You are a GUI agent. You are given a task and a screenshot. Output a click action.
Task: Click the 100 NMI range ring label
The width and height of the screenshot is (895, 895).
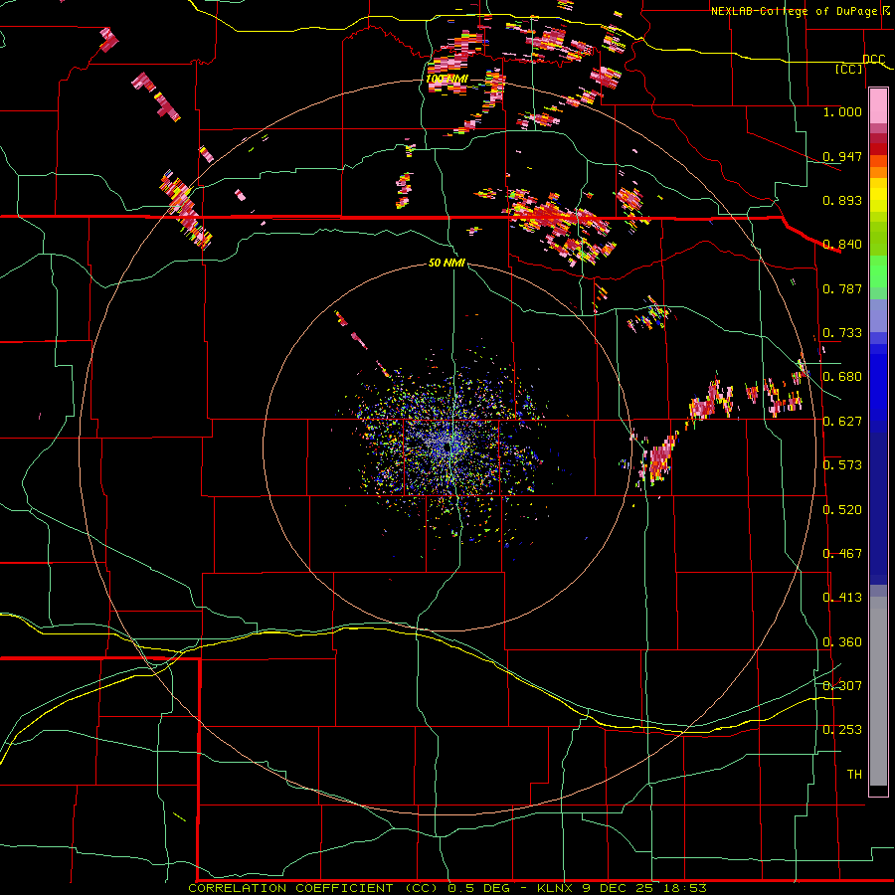[x=447, y=79]
